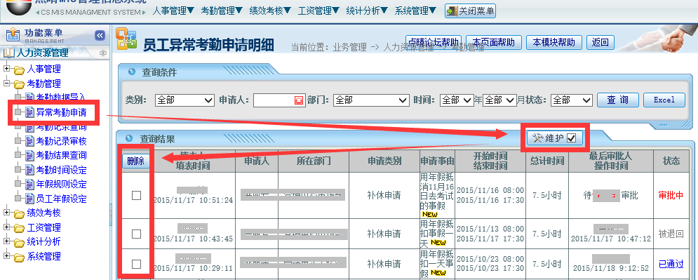The height and width of the screenshot is (280, 698).
Task: Check the second row checkbox dated 10:43:45
Action: click(137, 234)
